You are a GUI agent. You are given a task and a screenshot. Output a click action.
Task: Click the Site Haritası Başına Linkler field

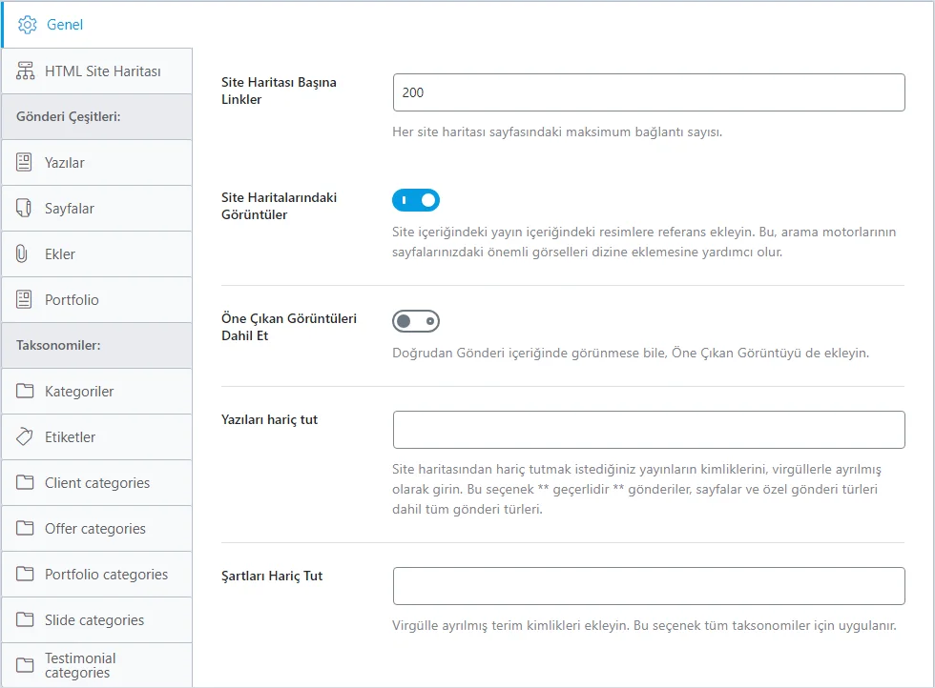pyautogui.click(x=649, y=92)
